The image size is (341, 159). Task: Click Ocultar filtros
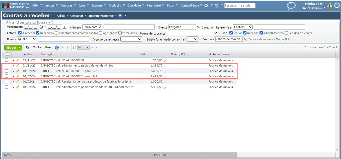42,47
